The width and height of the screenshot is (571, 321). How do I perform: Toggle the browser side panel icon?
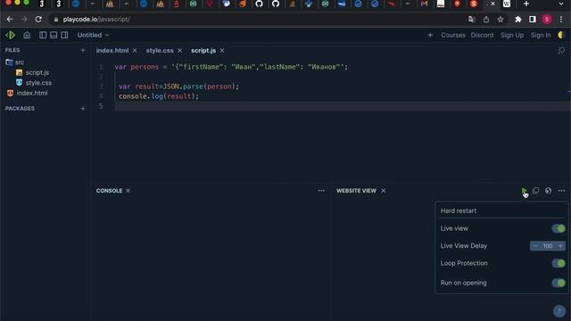point(533,20)
